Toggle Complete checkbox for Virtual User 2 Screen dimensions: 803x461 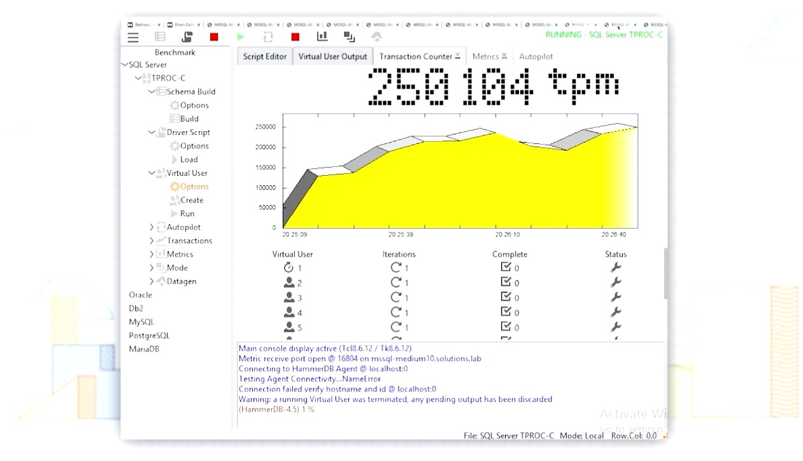[506, 282]
